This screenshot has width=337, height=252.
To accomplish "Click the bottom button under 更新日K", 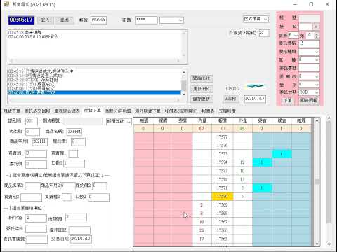I will [x=201, y=99].
